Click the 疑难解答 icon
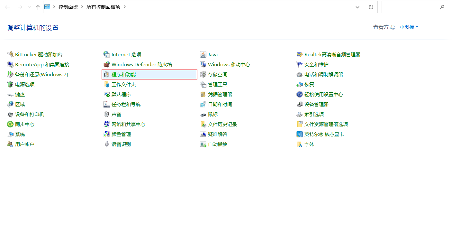This screenshot has width=452, height=232. (x=203, y=135)
